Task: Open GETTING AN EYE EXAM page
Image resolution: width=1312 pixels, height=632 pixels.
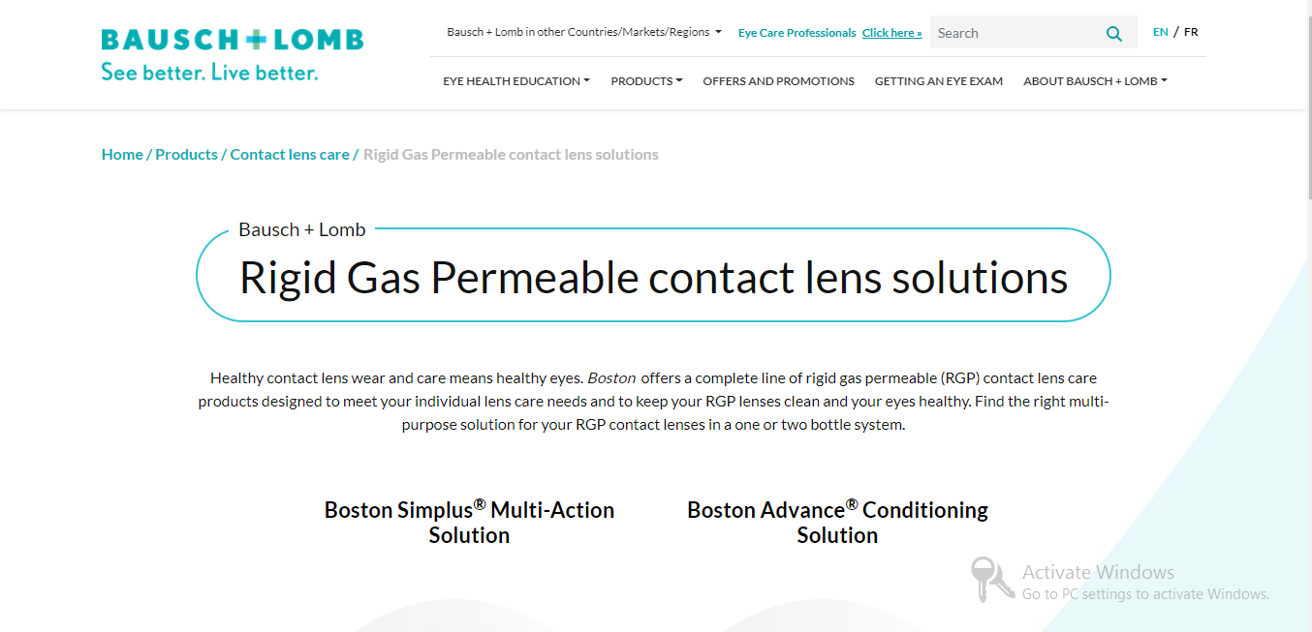Action: point(938,81)
